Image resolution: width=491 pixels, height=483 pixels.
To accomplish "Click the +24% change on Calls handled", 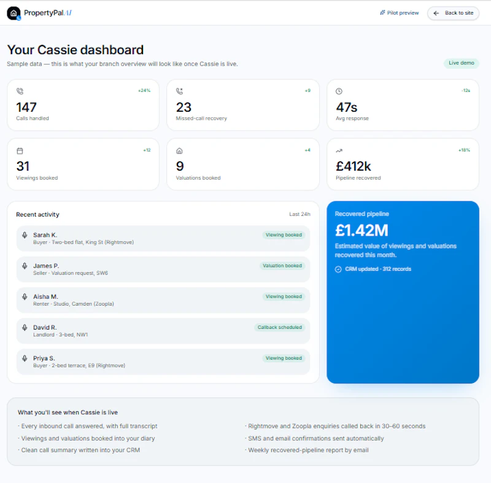I will click(144, 90).
